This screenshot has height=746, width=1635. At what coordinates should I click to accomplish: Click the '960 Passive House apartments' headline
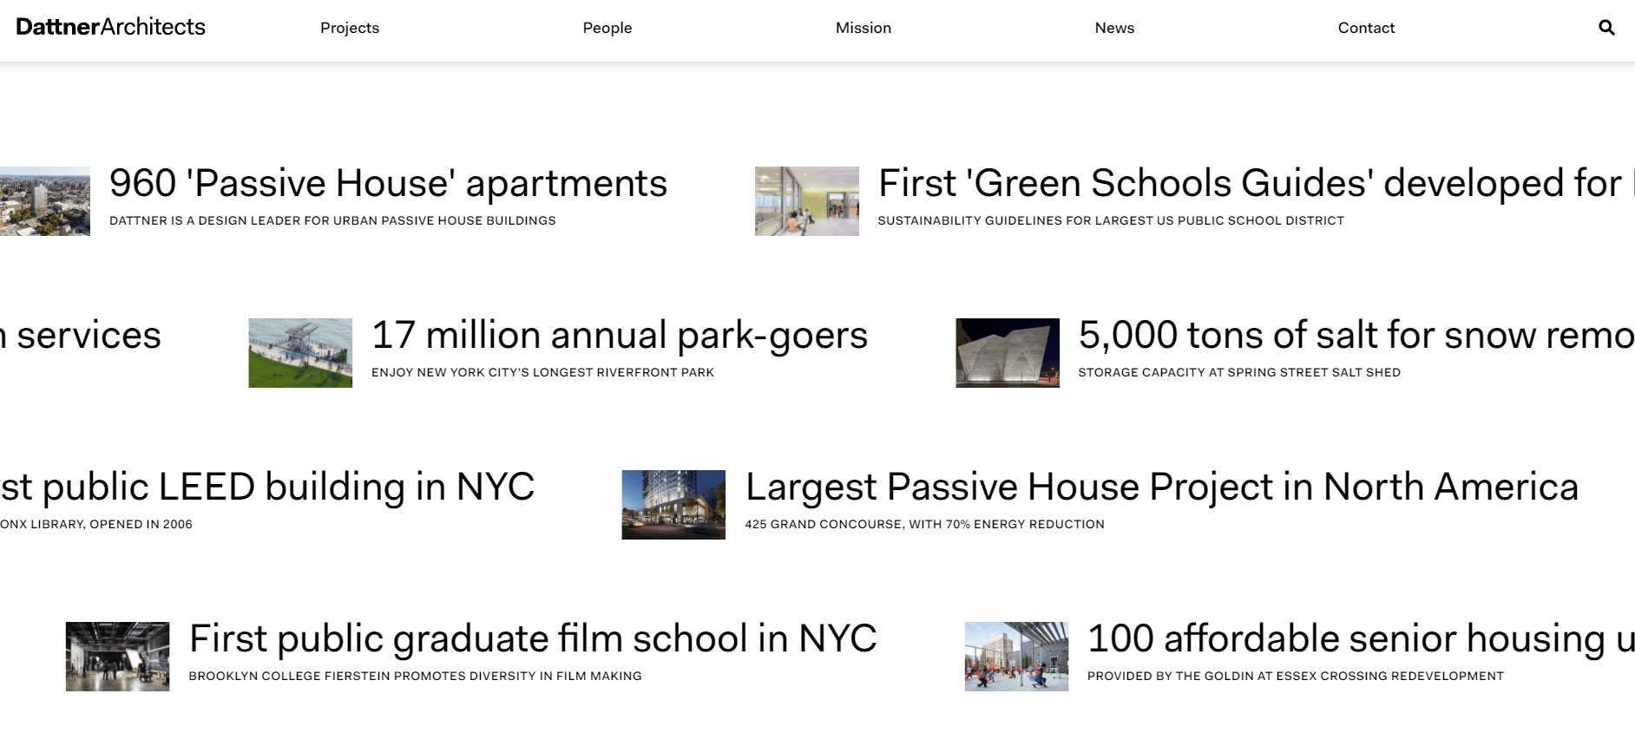pos(388,184)
